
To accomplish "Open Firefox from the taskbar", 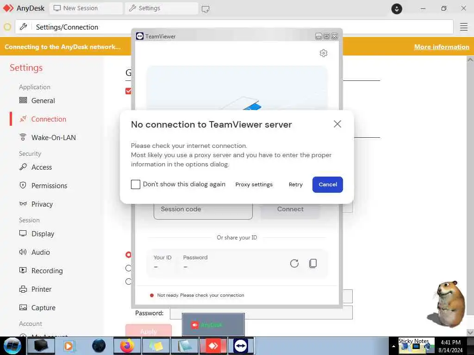I will point(127,346).
